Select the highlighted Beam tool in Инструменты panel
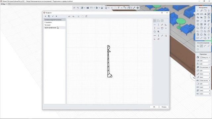The width and height of the screenshot is (212, 119). [x=209, y=14]
